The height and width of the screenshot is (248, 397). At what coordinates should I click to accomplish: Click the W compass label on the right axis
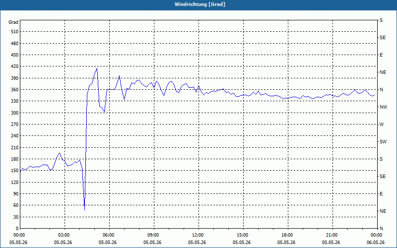tap(382, 124)
